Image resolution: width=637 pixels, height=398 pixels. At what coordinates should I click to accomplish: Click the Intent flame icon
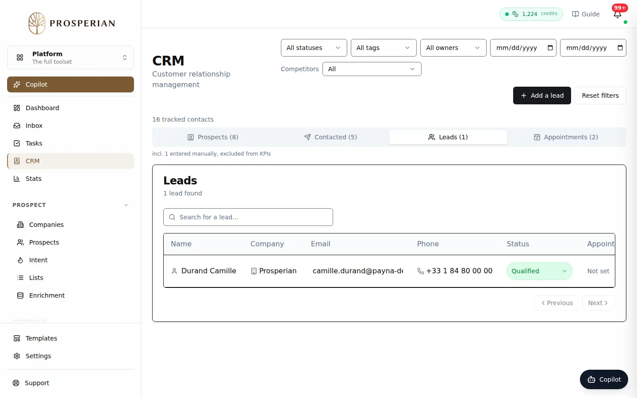20,260
